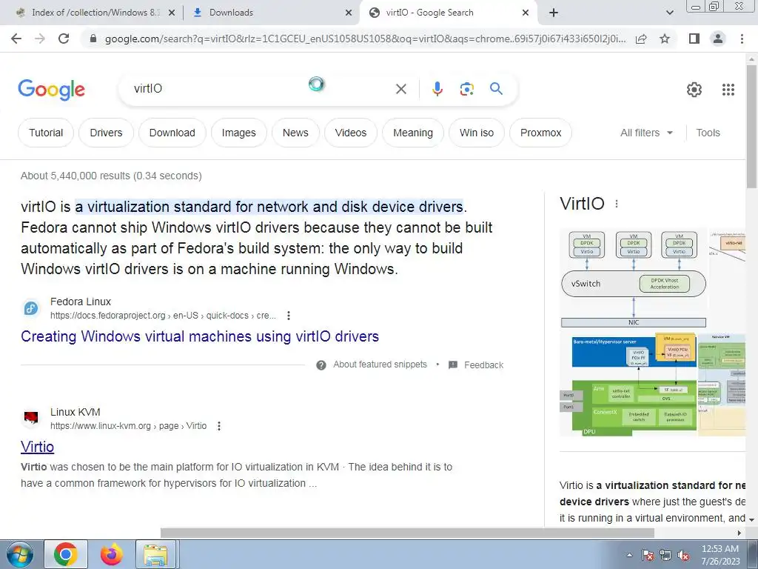Bookmark this page with the star icon

click(665, 39)
